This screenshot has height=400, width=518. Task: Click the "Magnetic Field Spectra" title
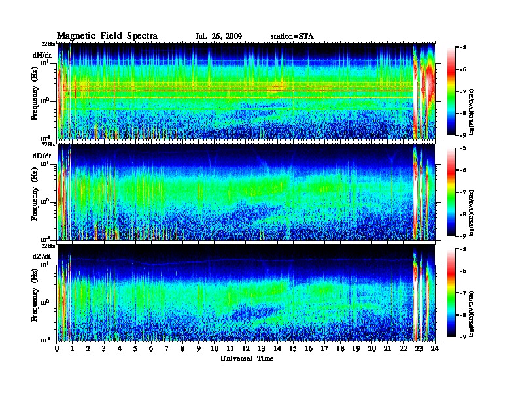click(107, 36)
